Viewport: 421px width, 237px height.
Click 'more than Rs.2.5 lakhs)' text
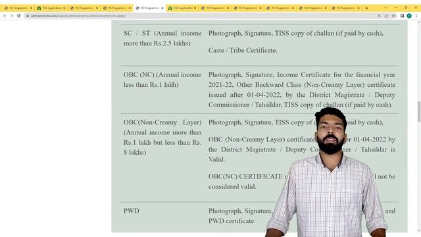tap(157, 43)
